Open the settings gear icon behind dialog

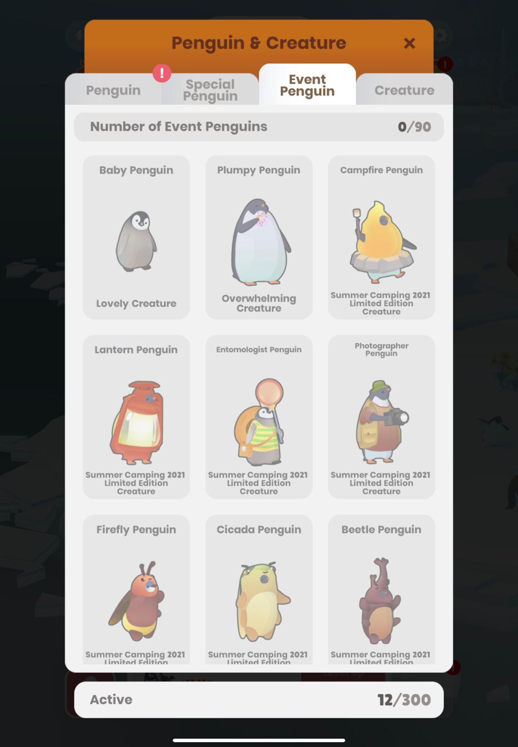pos(440,36)
